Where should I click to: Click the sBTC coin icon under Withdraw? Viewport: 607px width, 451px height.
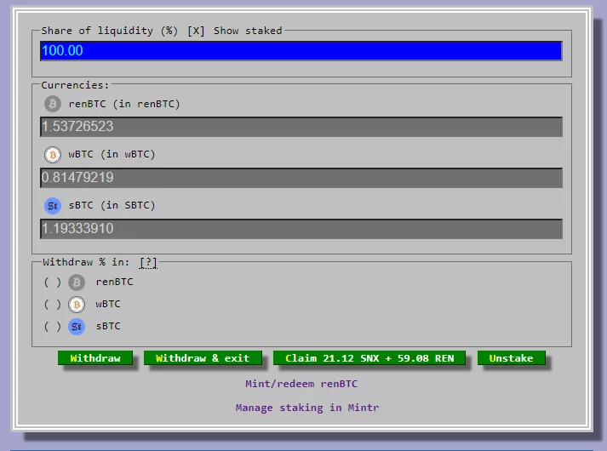tap(77, 326)
